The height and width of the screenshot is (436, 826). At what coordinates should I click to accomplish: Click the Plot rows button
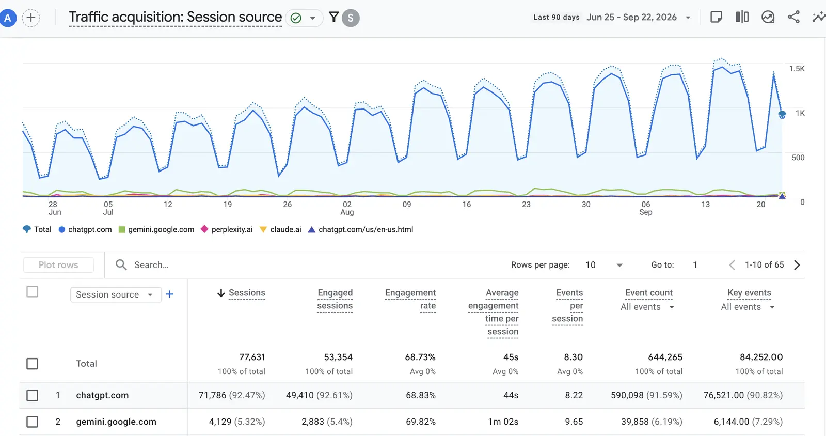[x=58, y=265]
